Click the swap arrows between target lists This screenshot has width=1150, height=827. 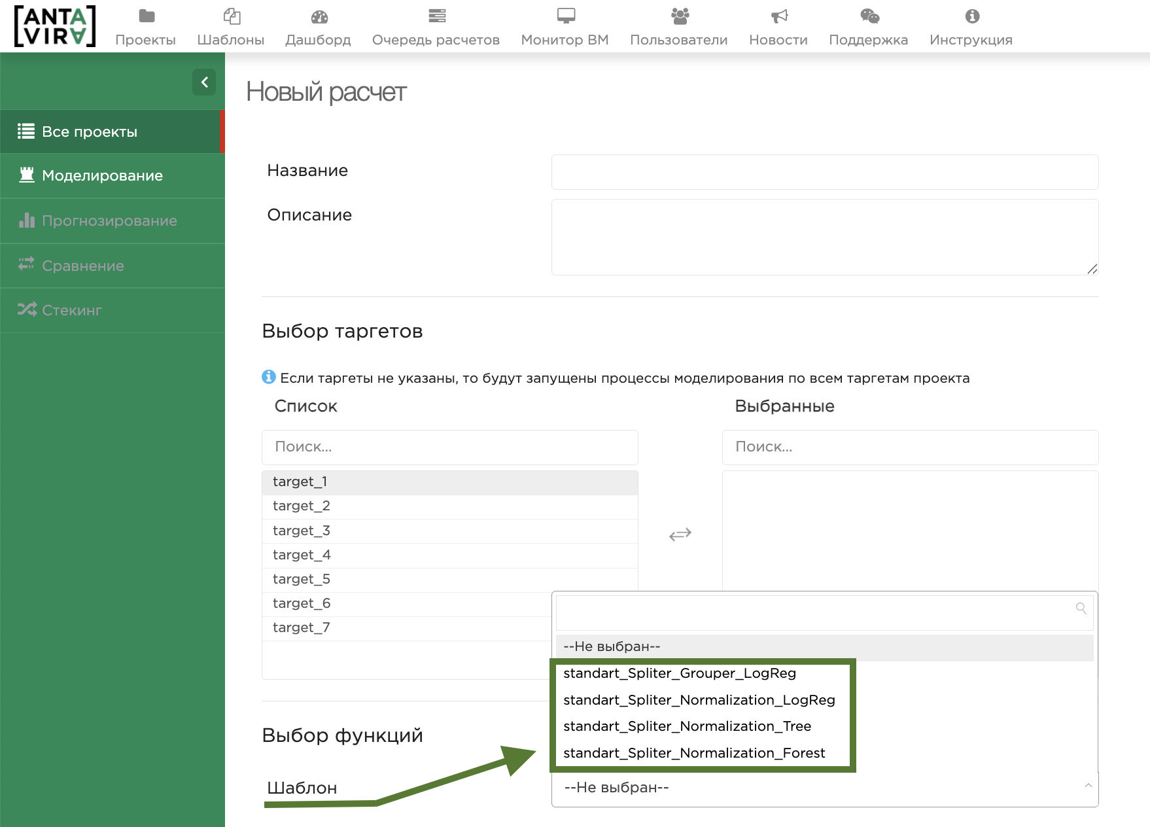(680, 535)
